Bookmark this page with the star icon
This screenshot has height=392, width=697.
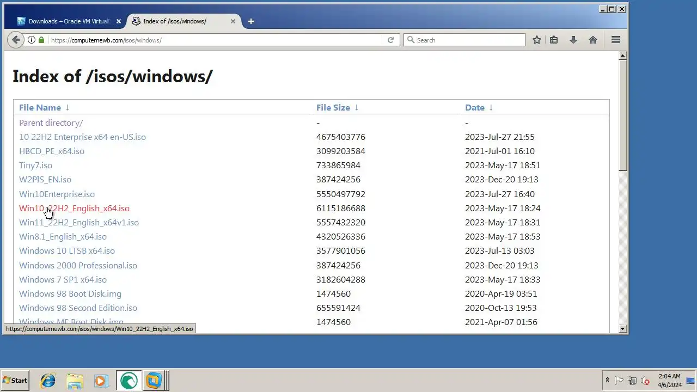(537, 40)
